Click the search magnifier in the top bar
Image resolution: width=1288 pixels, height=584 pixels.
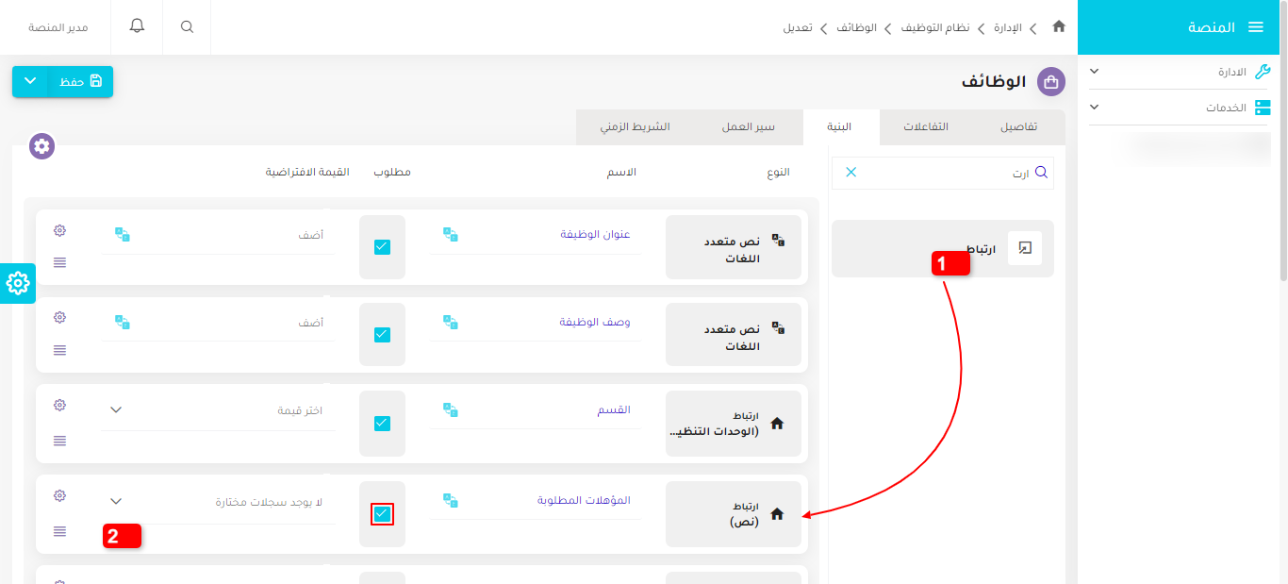pyautogui.click(x=186, y=26)
